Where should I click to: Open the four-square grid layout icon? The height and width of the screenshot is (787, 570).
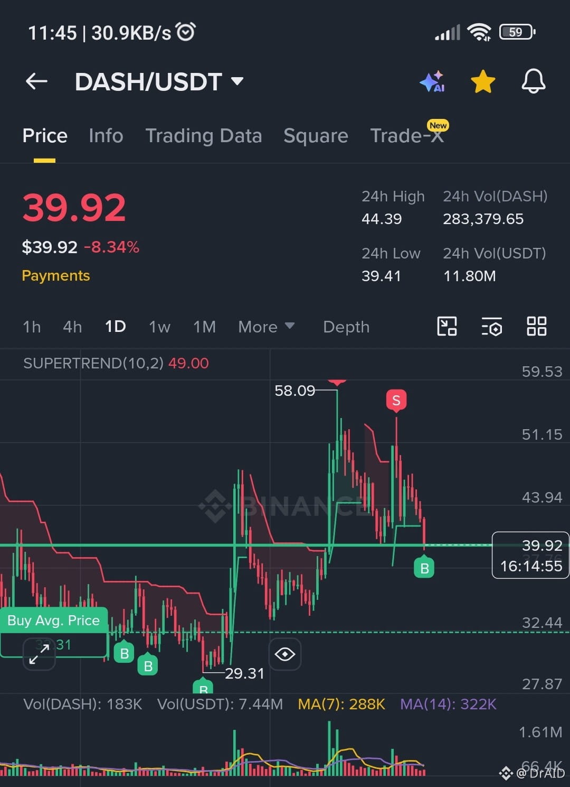point(537,327)
